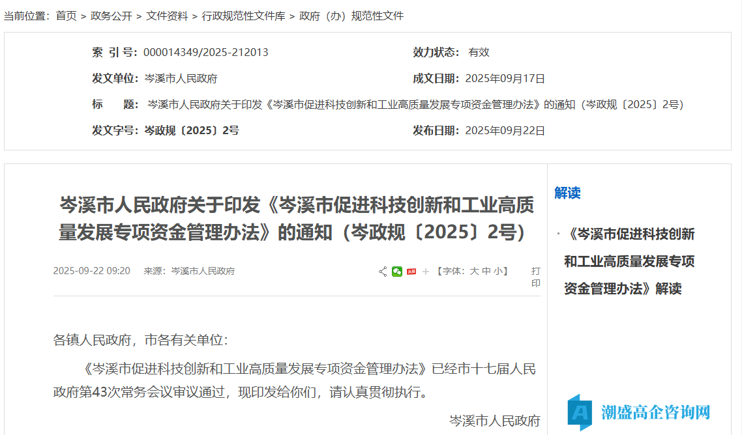Click the publish date 2025-09-22 09:20
Viewport: 742px width, 435px height.
(x=92, y=270)
